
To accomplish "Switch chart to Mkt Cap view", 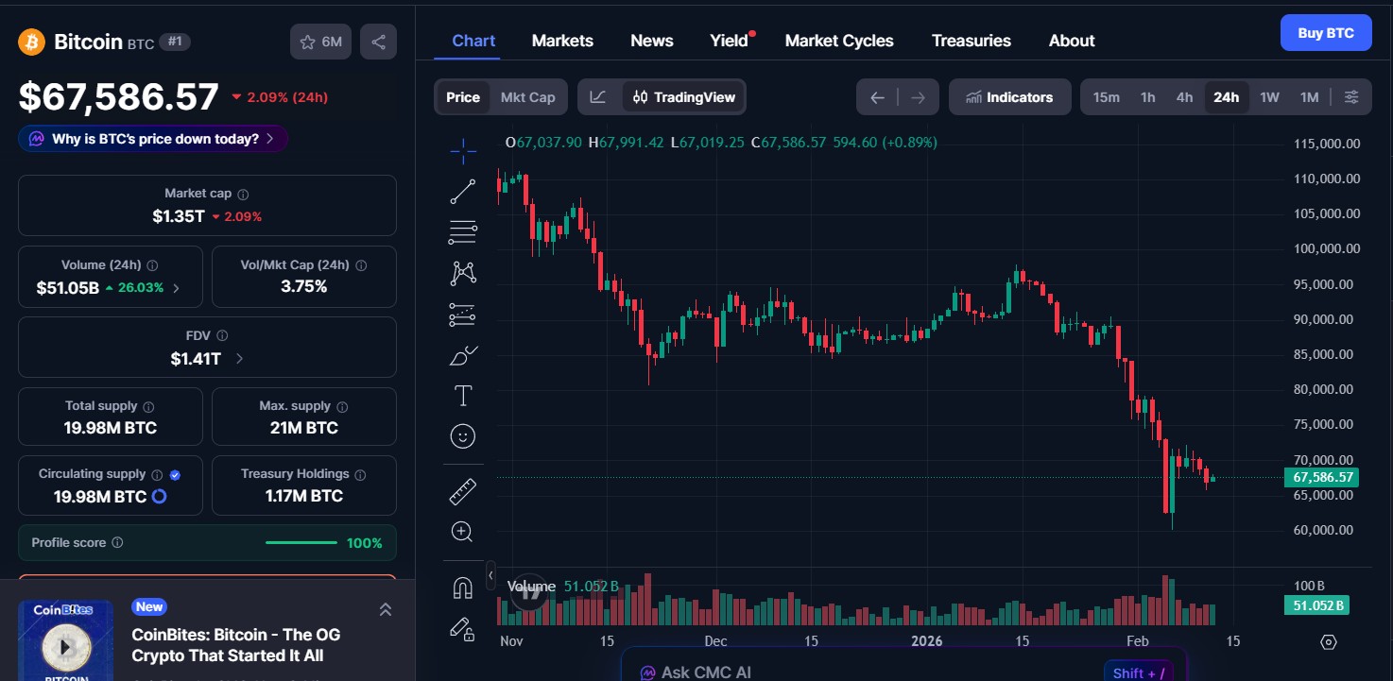I will point(527,96).
